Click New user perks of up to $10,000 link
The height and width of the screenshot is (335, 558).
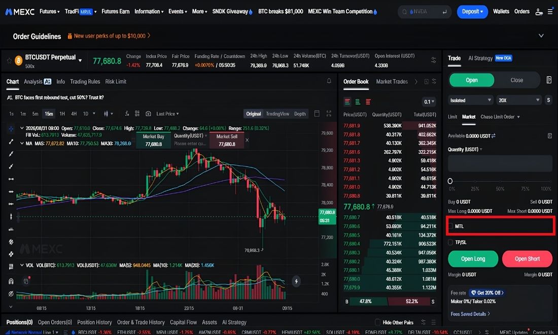pos(109,36)
